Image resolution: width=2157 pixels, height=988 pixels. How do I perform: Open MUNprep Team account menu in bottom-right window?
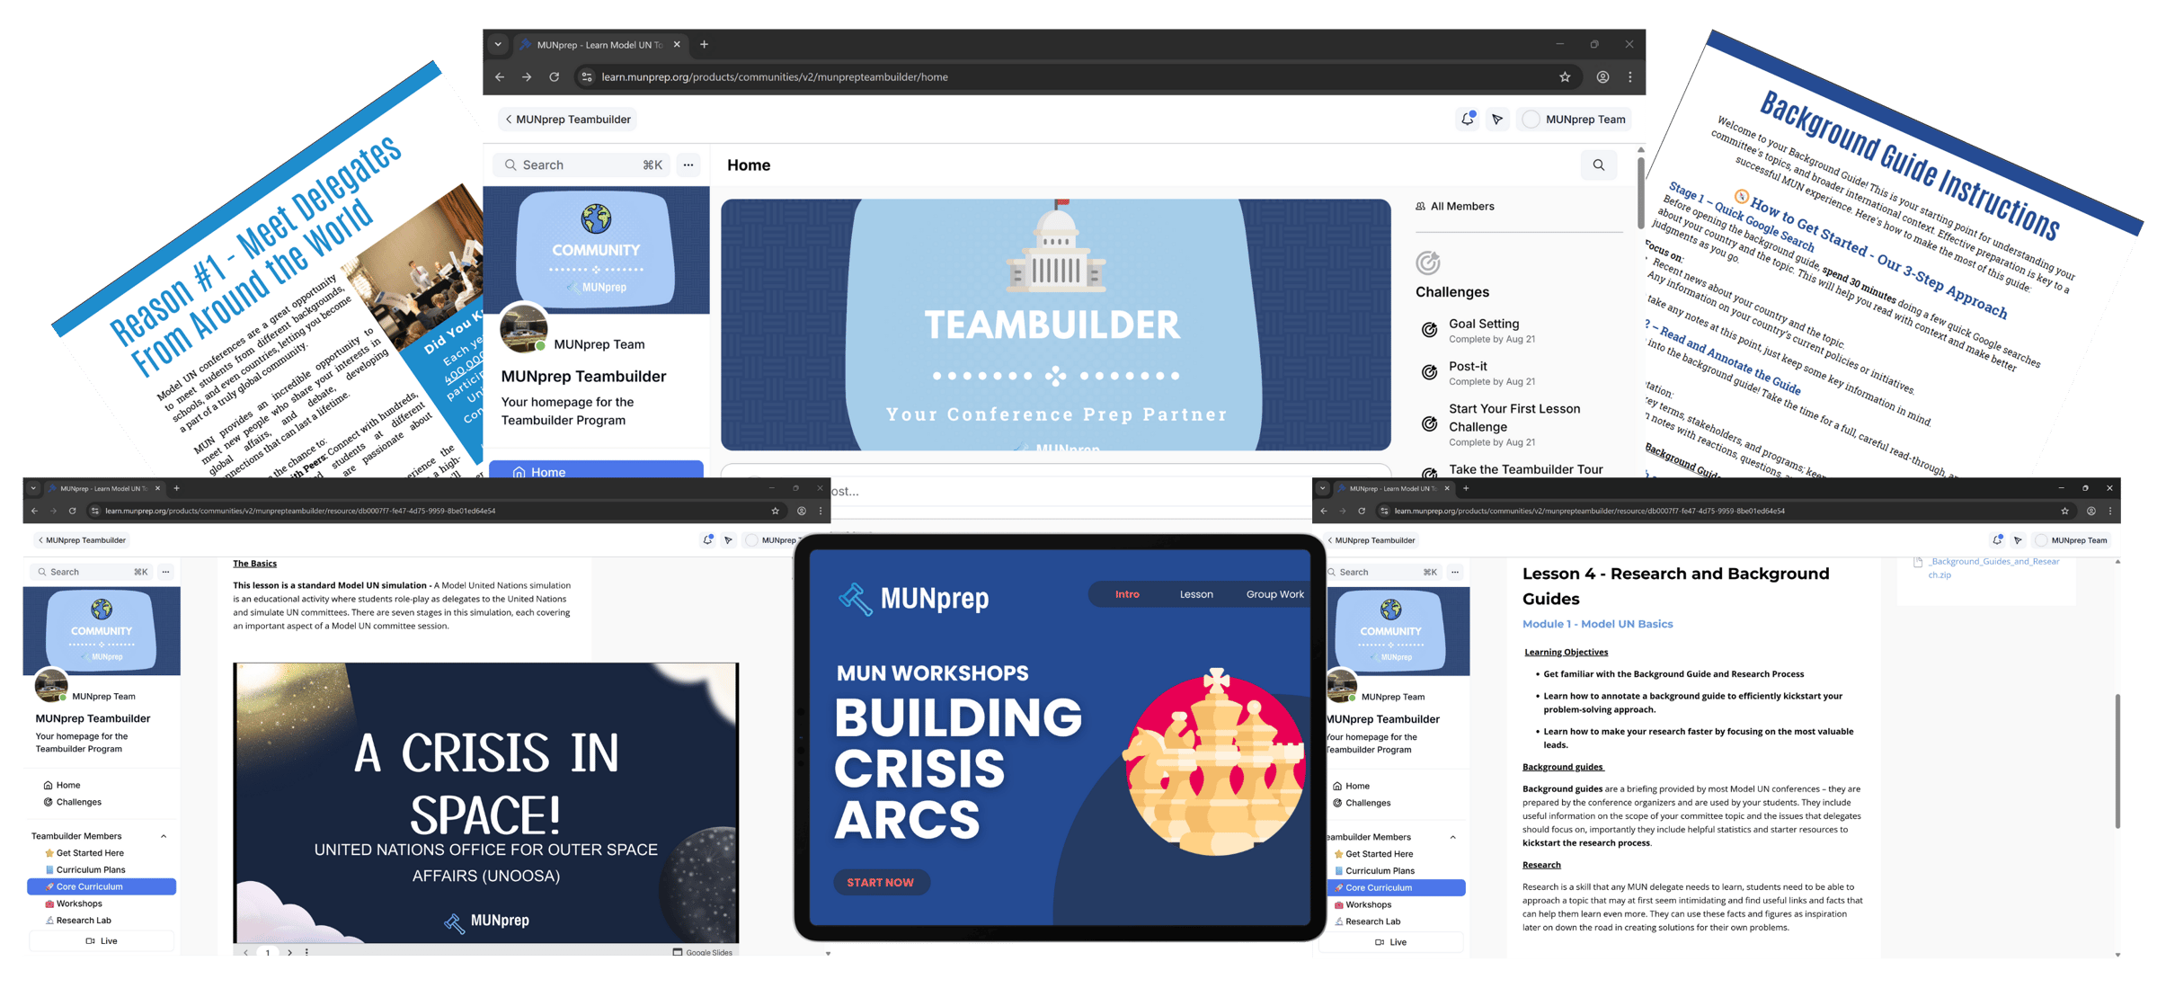(x=2072, y=540)
